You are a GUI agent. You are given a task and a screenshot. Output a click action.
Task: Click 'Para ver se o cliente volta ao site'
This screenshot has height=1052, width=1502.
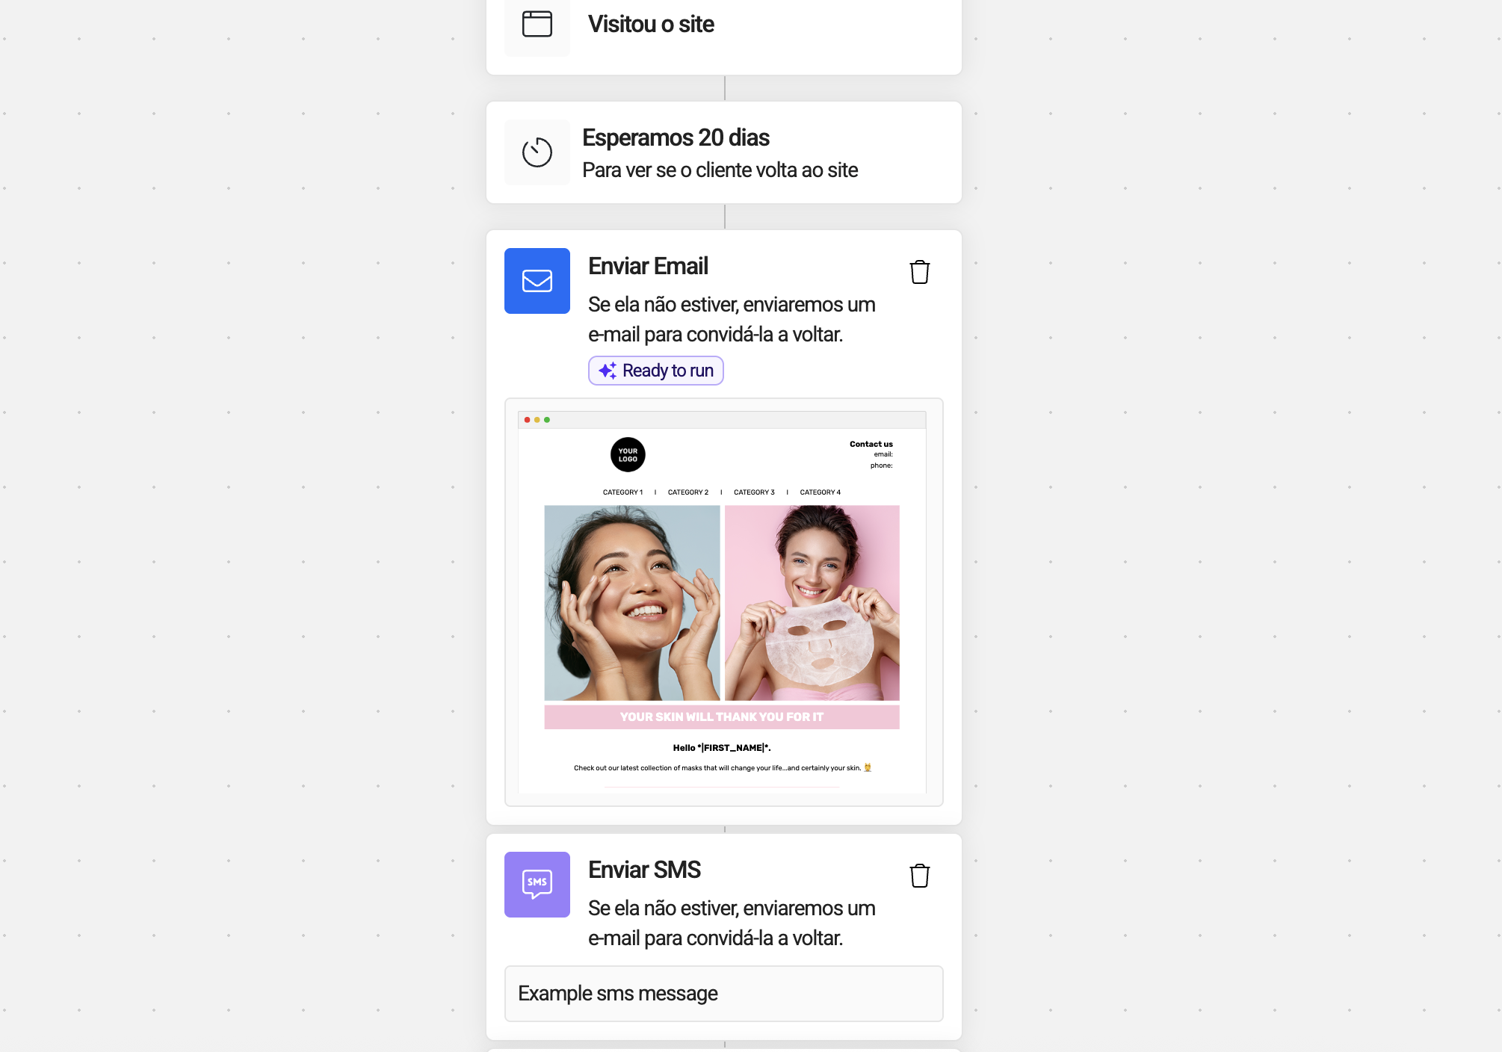coord(720,170)
